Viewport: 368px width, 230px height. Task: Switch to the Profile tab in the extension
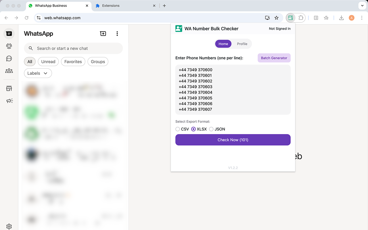242,44
